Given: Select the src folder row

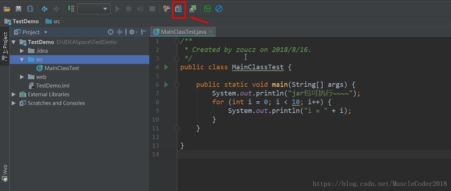Looking at the screenshot, I should (x=79, y=60).
